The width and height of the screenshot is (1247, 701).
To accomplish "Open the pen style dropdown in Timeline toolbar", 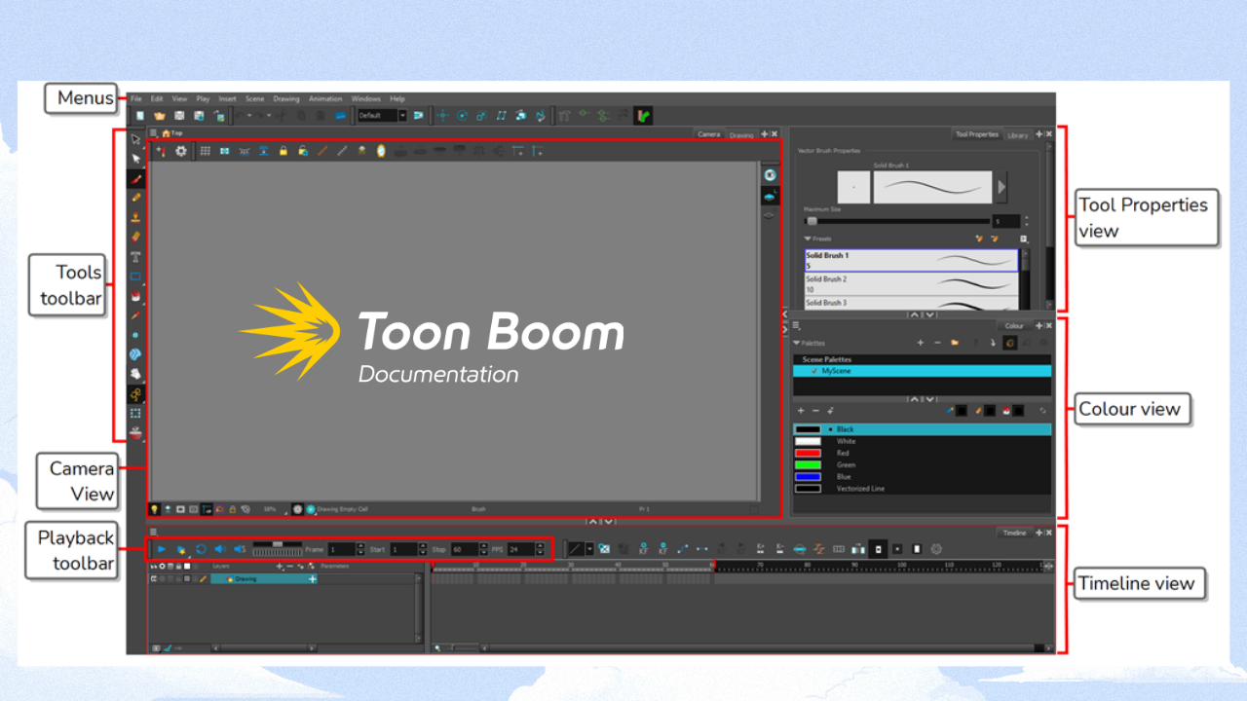I will [x=589, y=549].
